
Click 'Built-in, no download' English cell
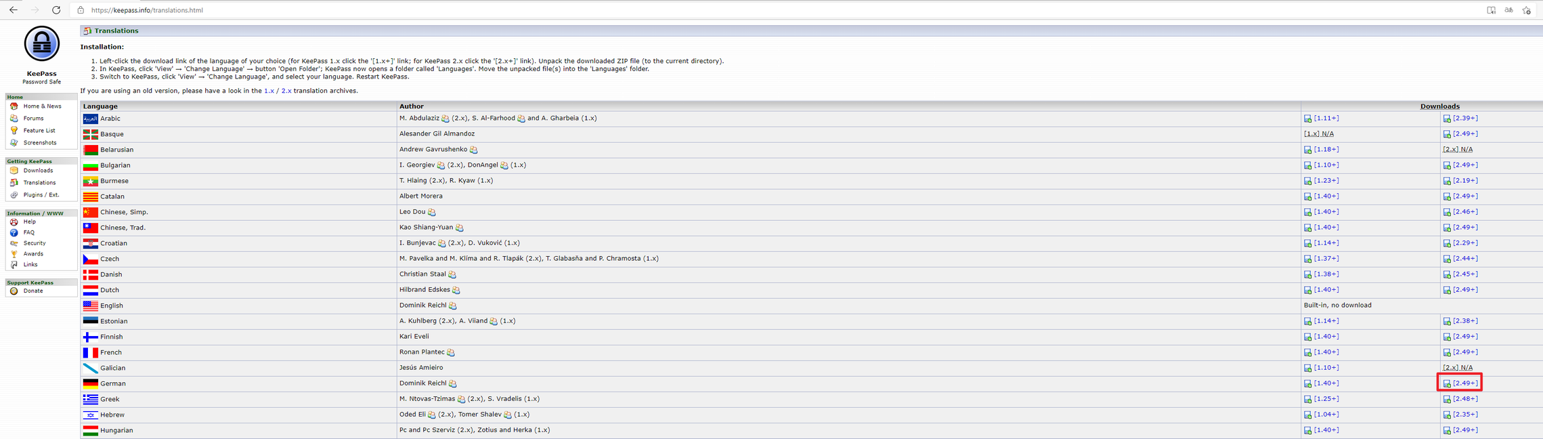point(1422,306)
